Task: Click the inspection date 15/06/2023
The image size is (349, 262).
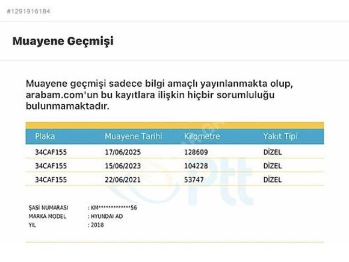Action: point(123,166)
